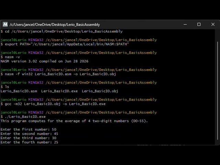Click the 'nasm -v' command
This screenshot has width=220, height=165.
coord(10,57)
